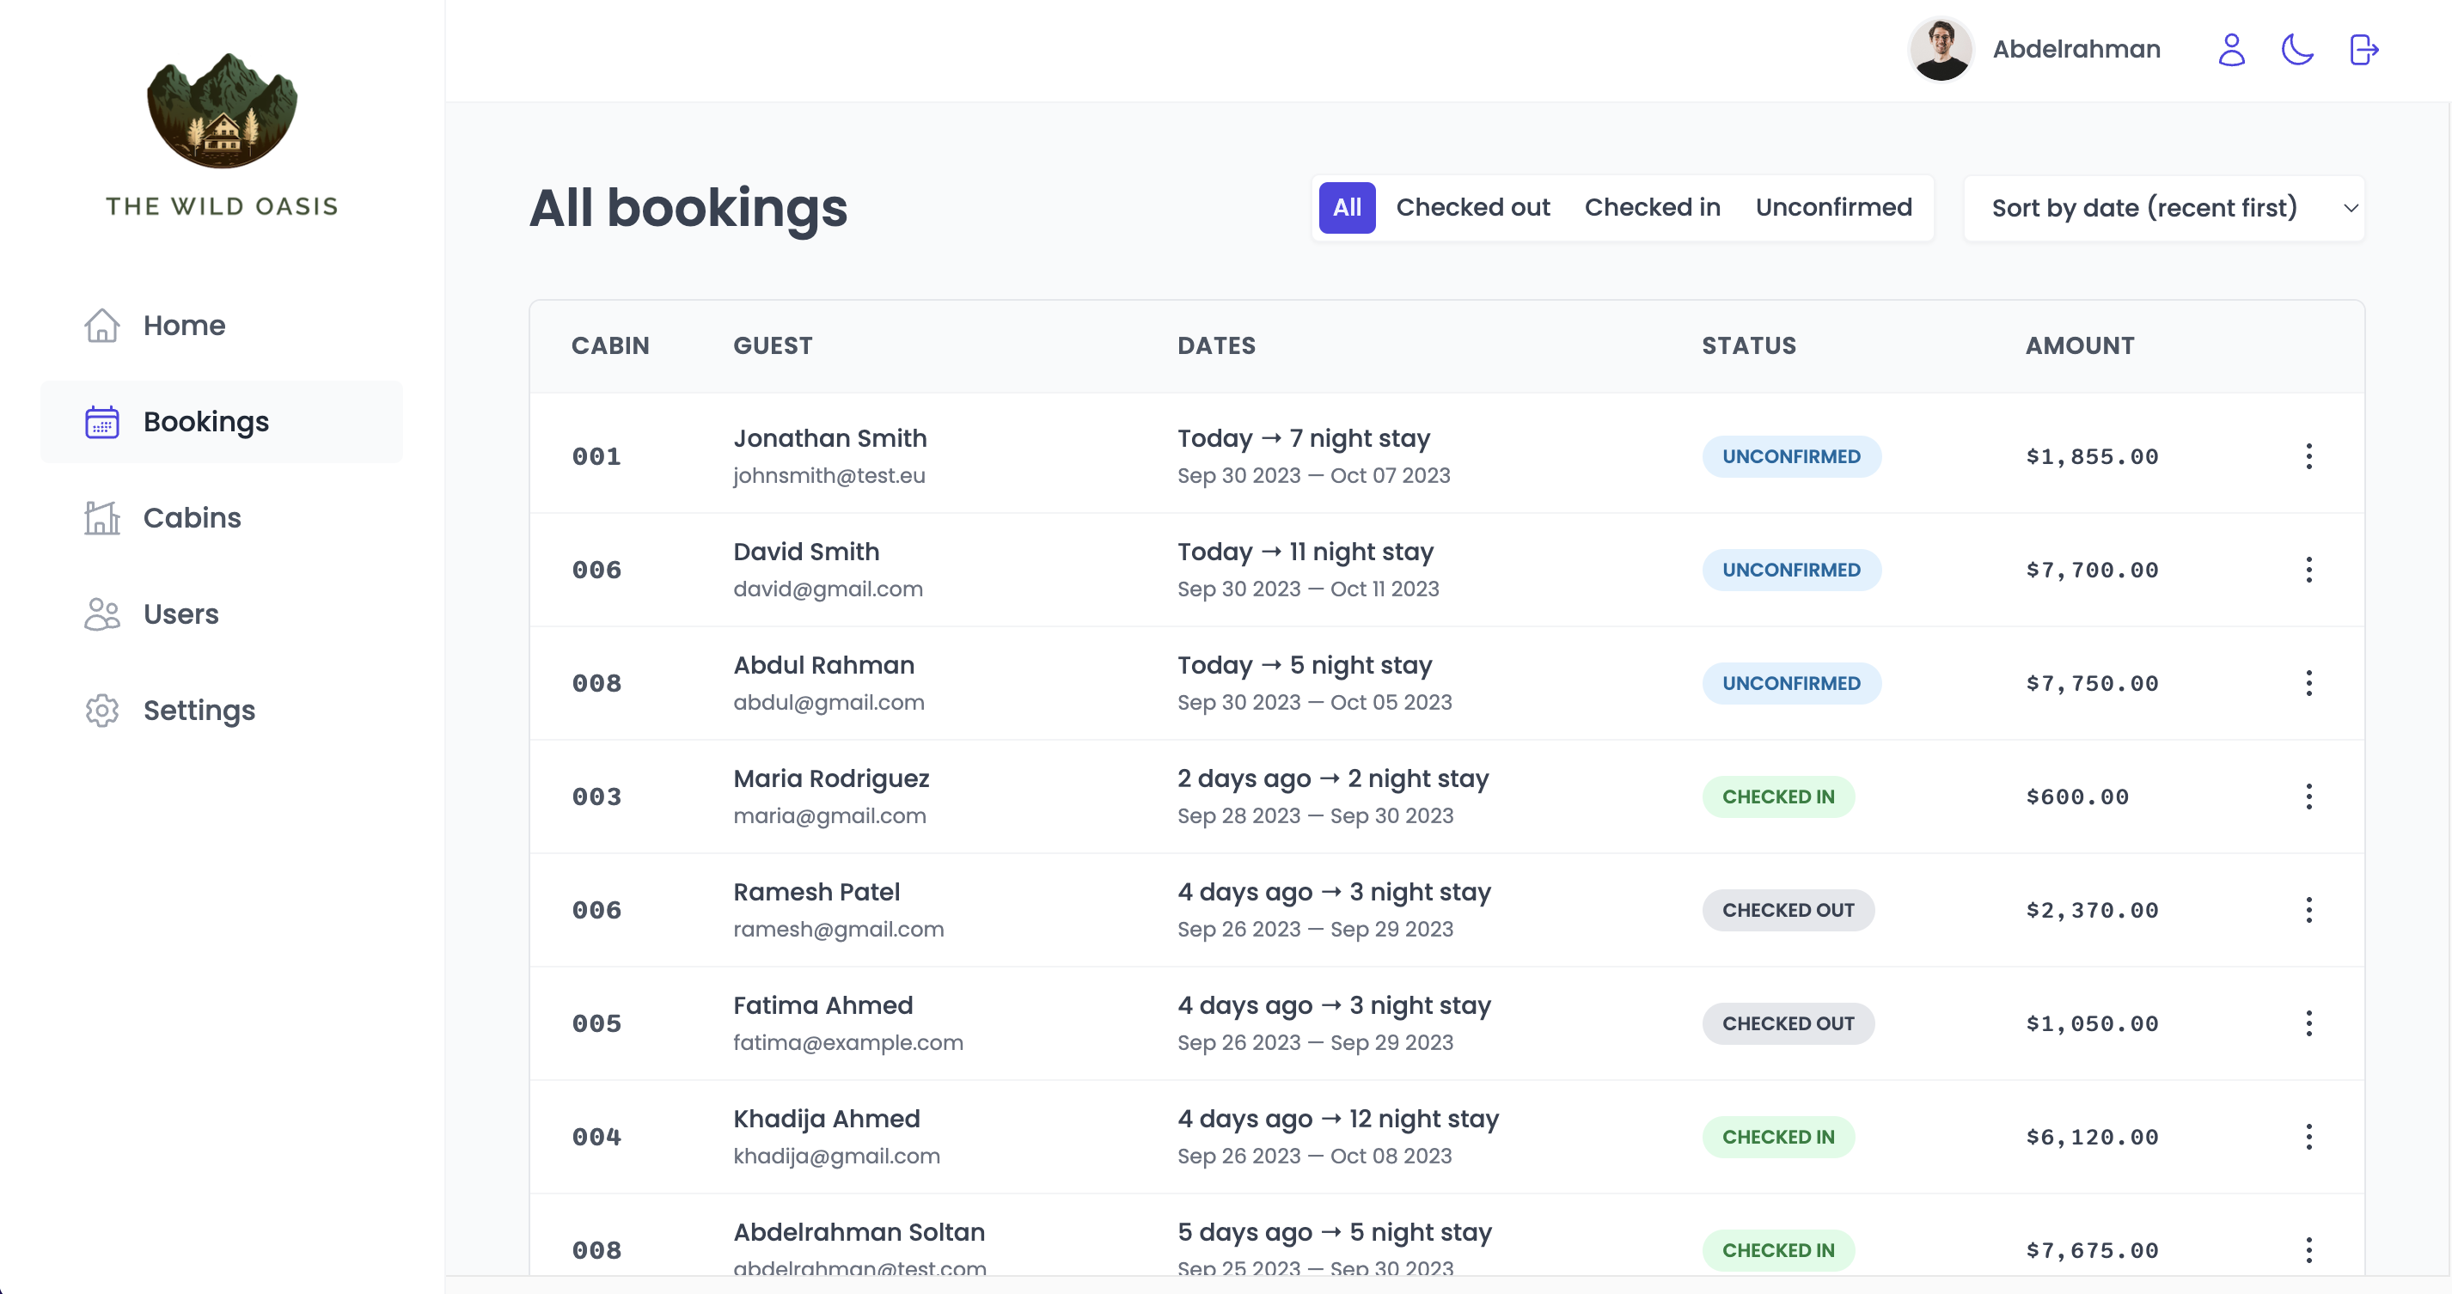Filter by Checked out
2452x1294 pixels.
pyautogui.click(x=1472, y=207)
